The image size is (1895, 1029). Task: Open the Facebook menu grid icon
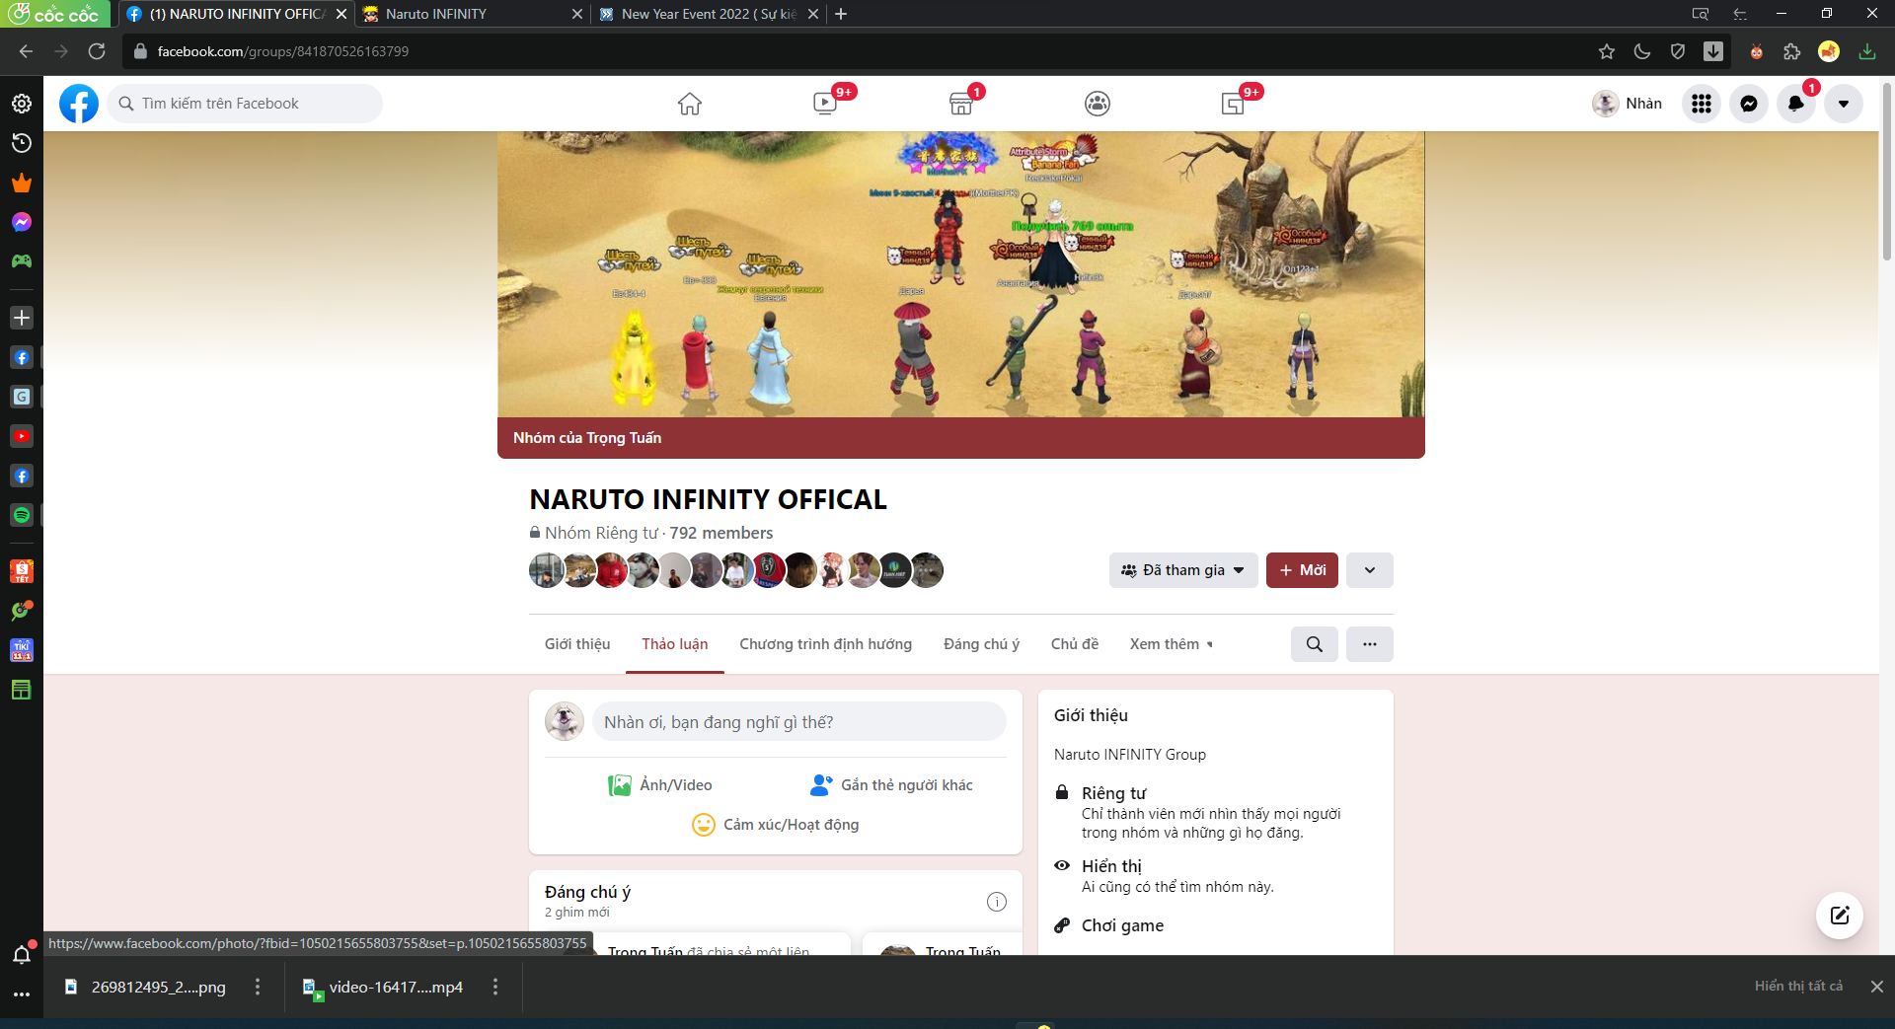pos(1702,104)
